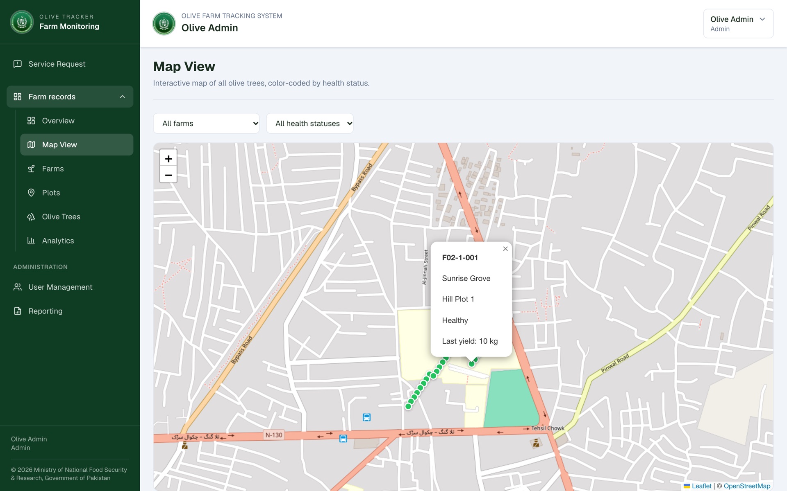Open User Management
The height and width of the screenshot is (491, 787).
point(70,287)
